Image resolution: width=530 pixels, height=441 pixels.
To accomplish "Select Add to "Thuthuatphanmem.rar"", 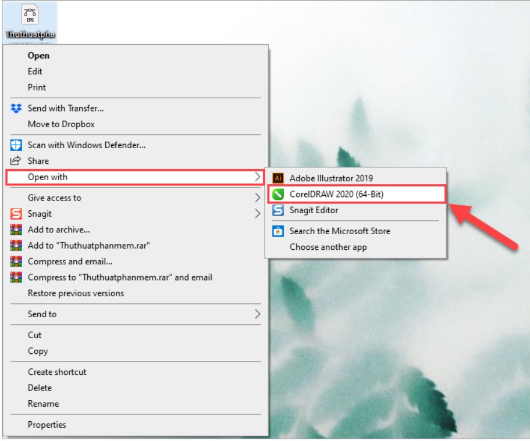I will (136, 246).
